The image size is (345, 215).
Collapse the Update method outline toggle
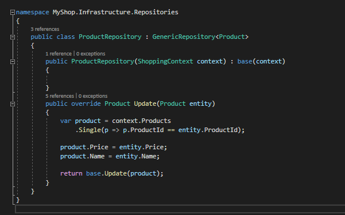(13, 104)
